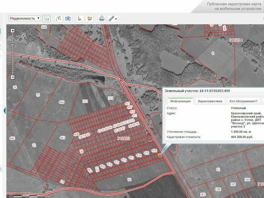264x198 pixels.
Task: Switch to the Характеристики tab
Action: click(x=210, y=101)
